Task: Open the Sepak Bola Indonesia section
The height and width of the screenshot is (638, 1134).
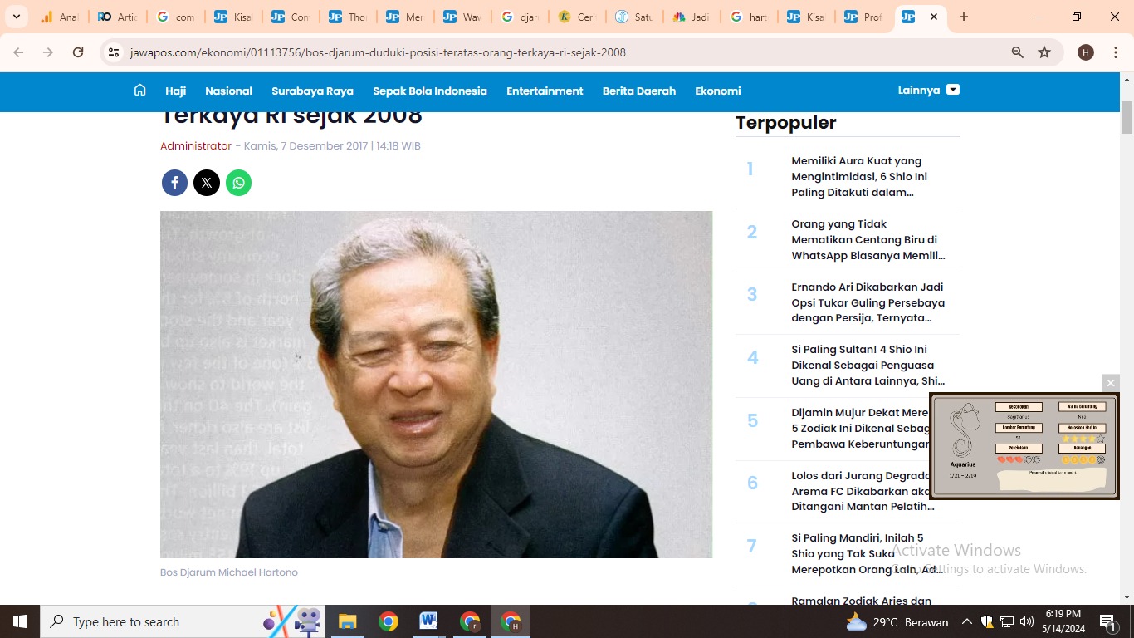Action: tap(430, 91)
